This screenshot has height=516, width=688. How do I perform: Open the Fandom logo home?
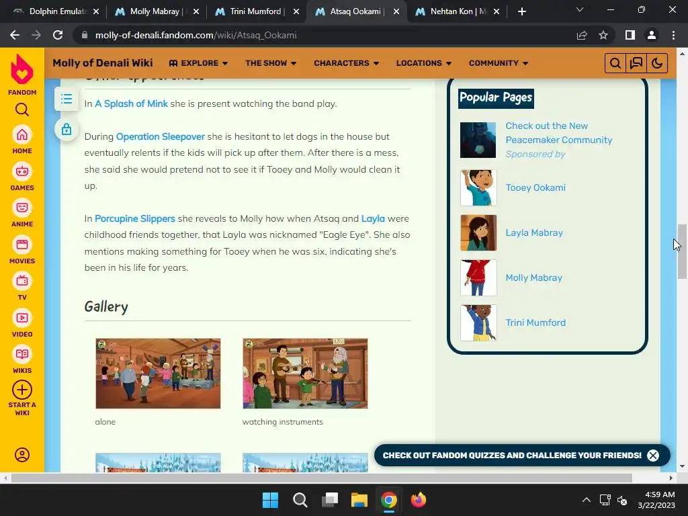[22, 69]
